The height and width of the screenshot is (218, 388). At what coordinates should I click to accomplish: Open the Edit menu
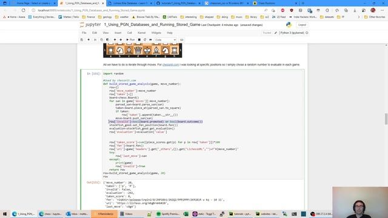click(95, 33)
